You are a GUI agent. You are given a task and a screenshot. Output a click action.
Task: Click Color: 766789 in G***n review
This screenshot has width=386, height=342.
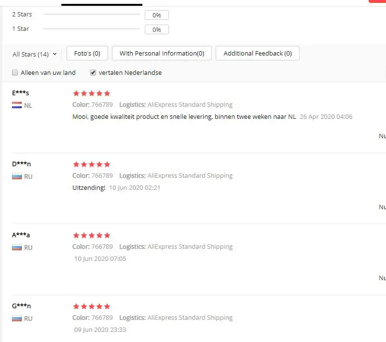tap(93, 317)
